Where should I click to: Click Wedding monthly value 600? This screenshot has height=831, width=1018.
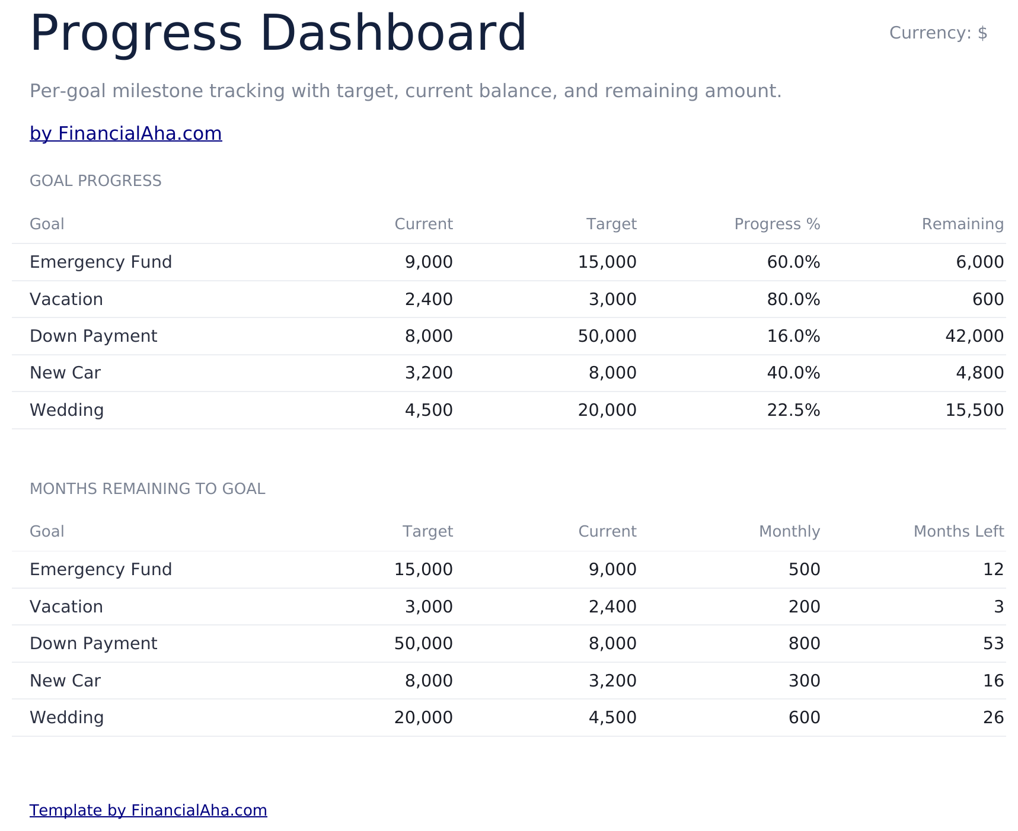coord(804,717)
